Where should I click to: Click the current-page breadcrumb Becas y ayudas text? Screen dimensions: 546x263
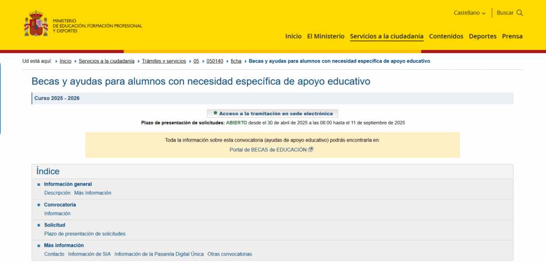coord(340,61)
